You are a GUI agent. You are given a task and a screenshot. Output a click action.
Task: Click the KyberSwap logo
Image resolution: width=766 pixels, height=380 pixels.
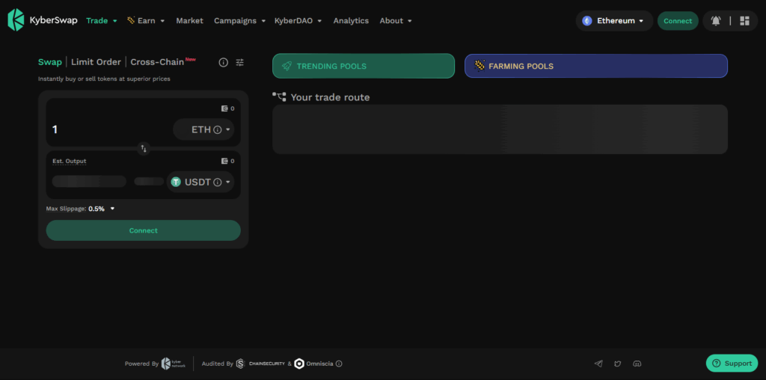point(40,20)
